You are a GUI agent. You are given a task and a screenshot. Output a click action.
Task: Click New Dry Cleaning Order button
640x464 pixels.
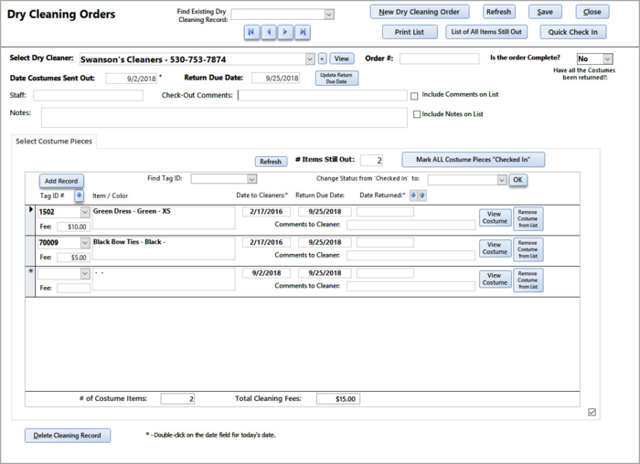point(419,12)
